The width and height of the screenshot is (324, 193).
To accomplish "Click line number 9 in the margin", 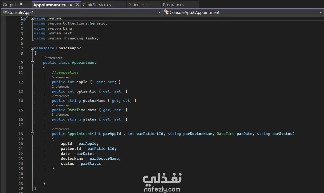I will tap(22, 63).
